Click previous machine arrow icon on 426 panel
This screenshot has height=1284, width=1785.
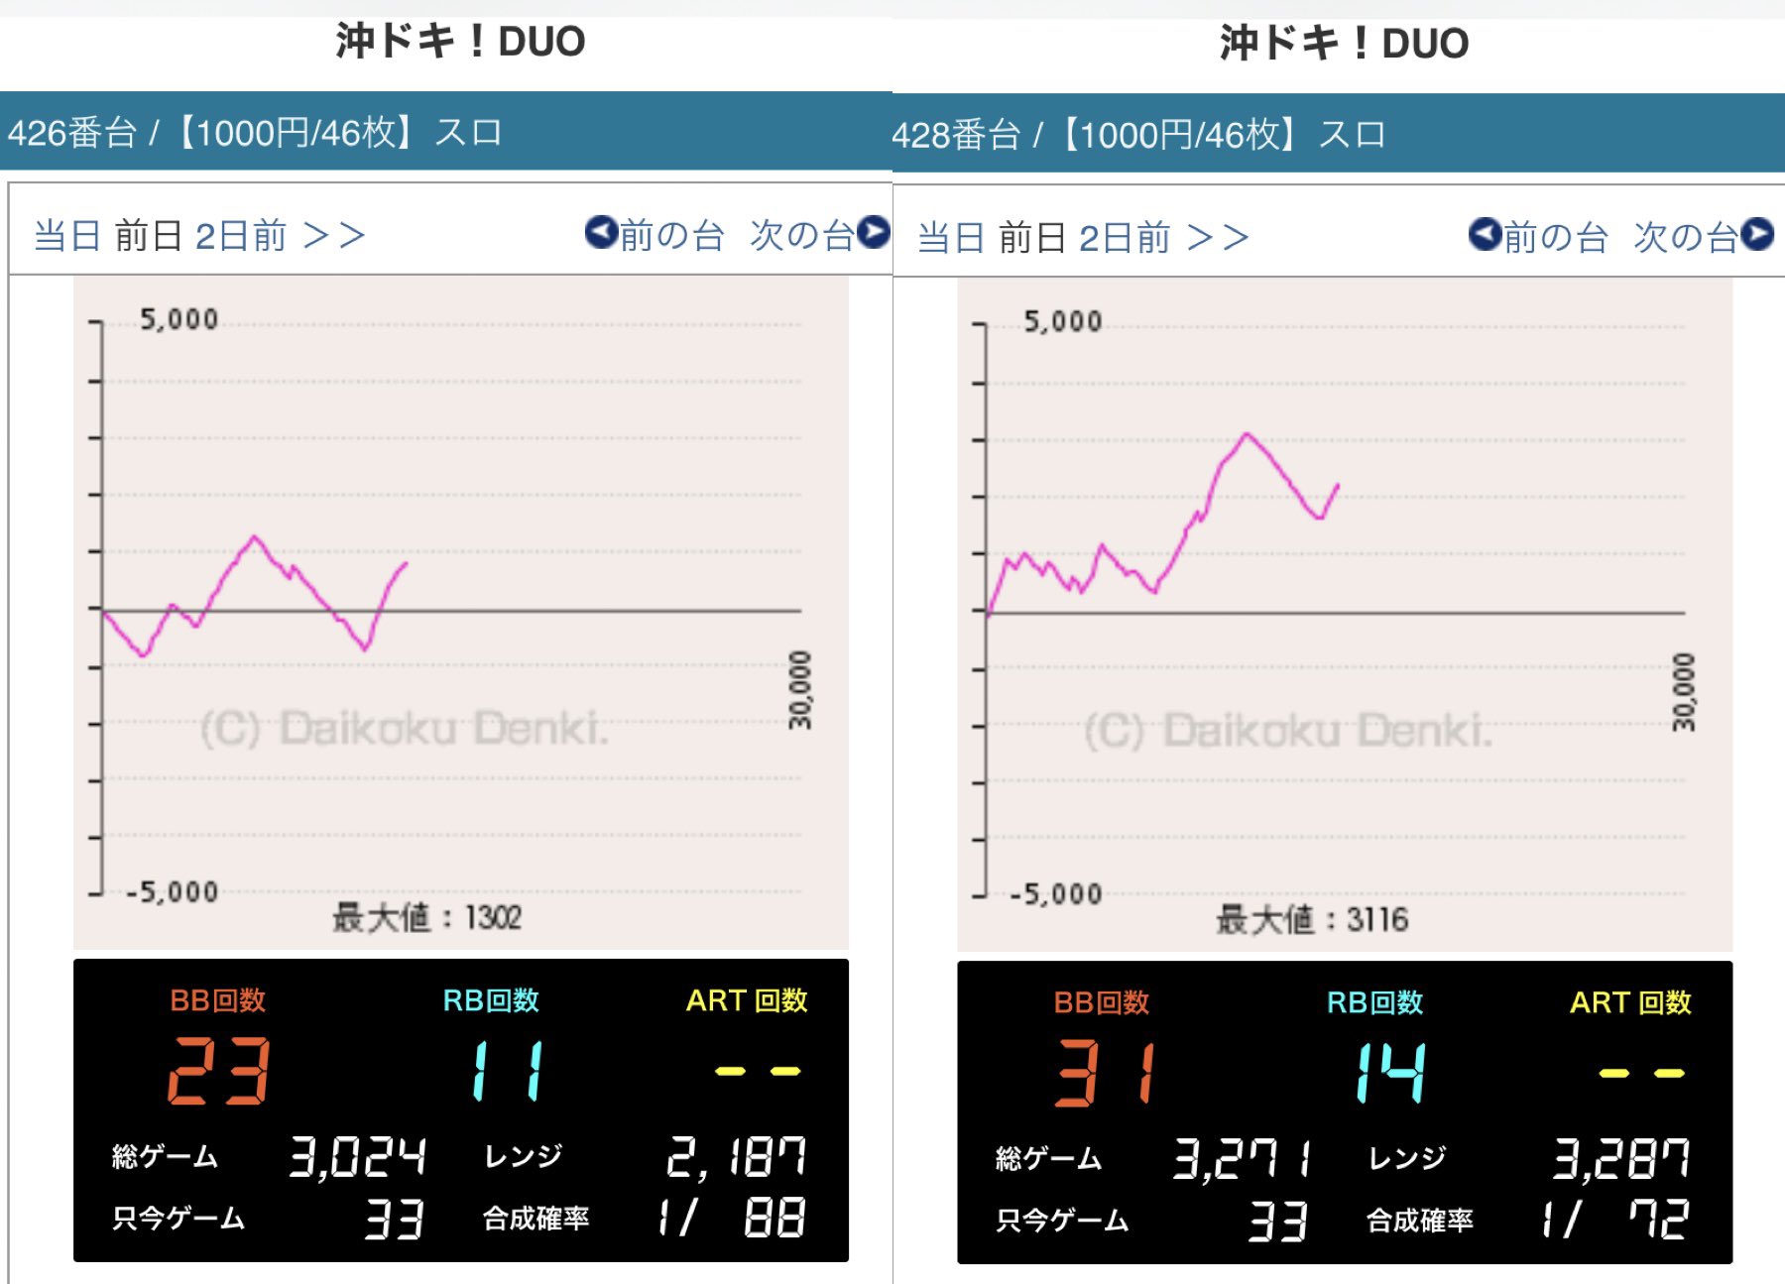[601, 233]
